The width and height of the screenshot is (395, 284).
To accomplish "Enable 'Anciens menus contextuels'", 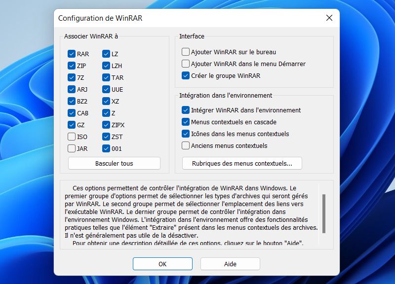I will [185, 145].
